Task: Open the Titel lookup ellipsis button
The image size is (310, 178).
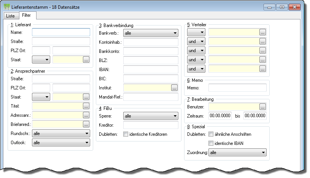Action: click(86, 106)
